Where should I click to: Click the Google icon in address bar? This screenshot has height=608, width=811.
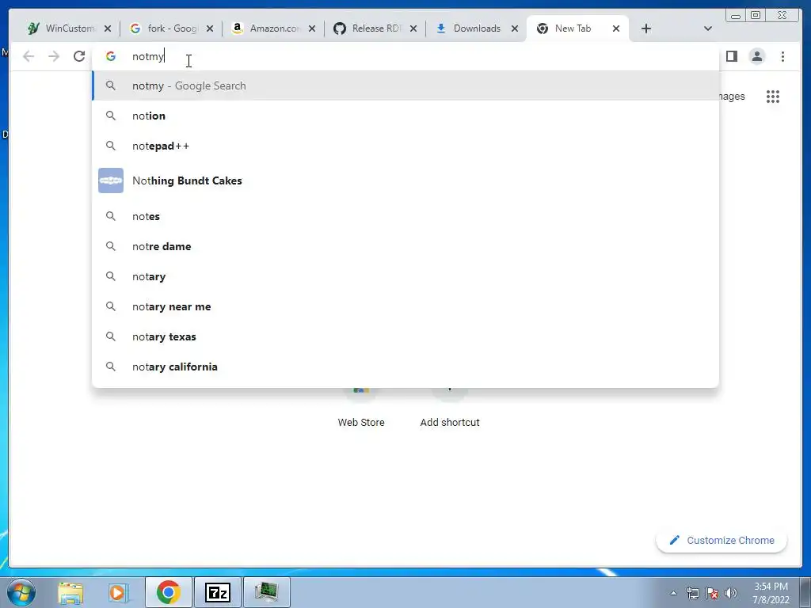pyautogui.click(x=111, y=56)
